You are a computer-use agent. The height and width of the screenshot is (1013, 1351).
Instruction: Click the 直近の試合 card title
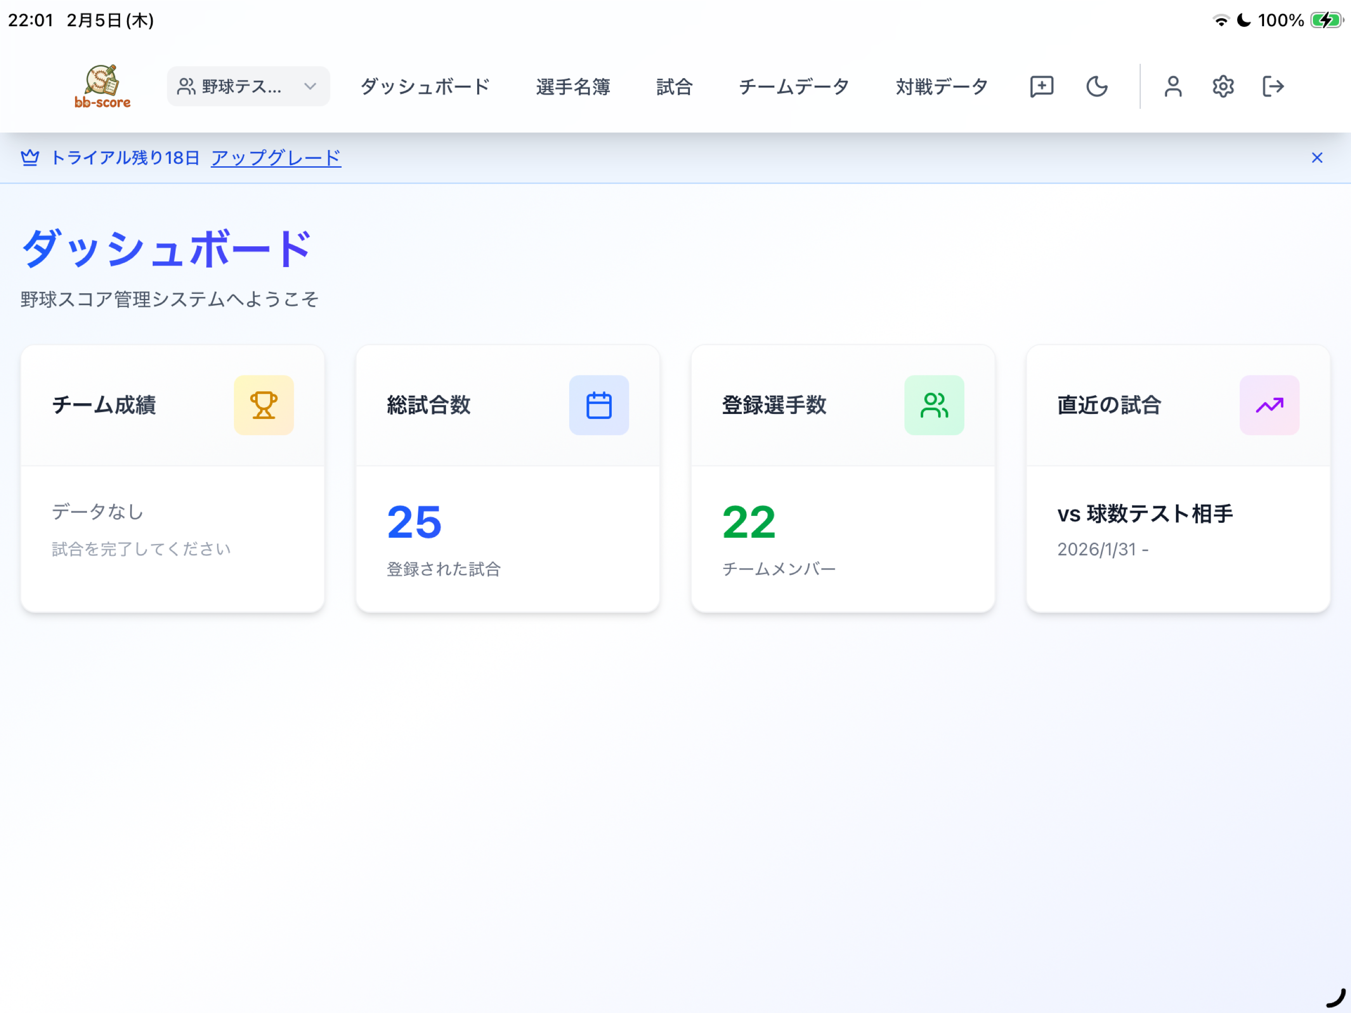click(x=1109, y=405)
